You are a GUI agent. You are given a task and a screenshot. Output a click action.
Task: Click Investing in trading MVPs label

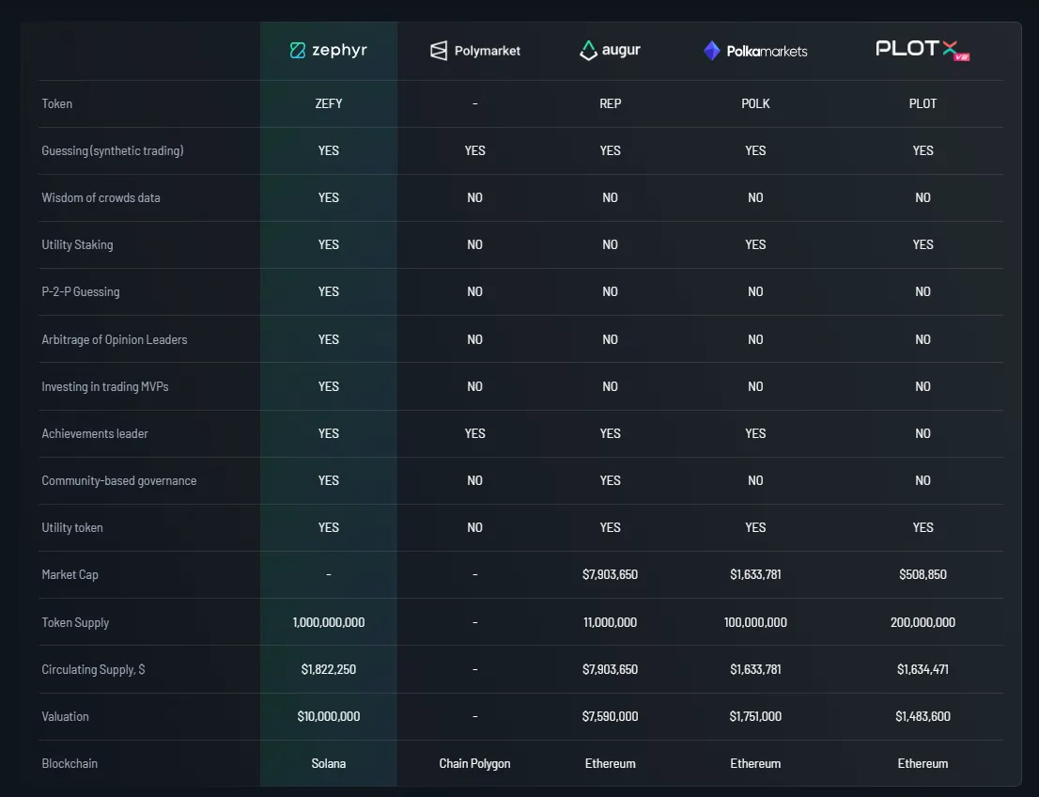pos(105,386)
